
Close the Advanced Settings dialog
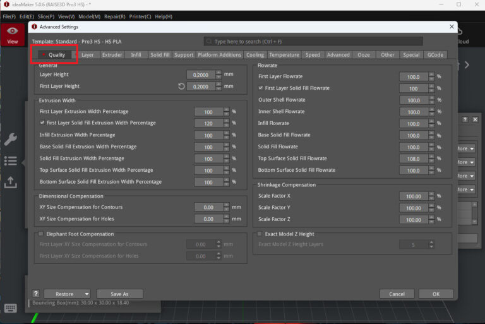452,27
